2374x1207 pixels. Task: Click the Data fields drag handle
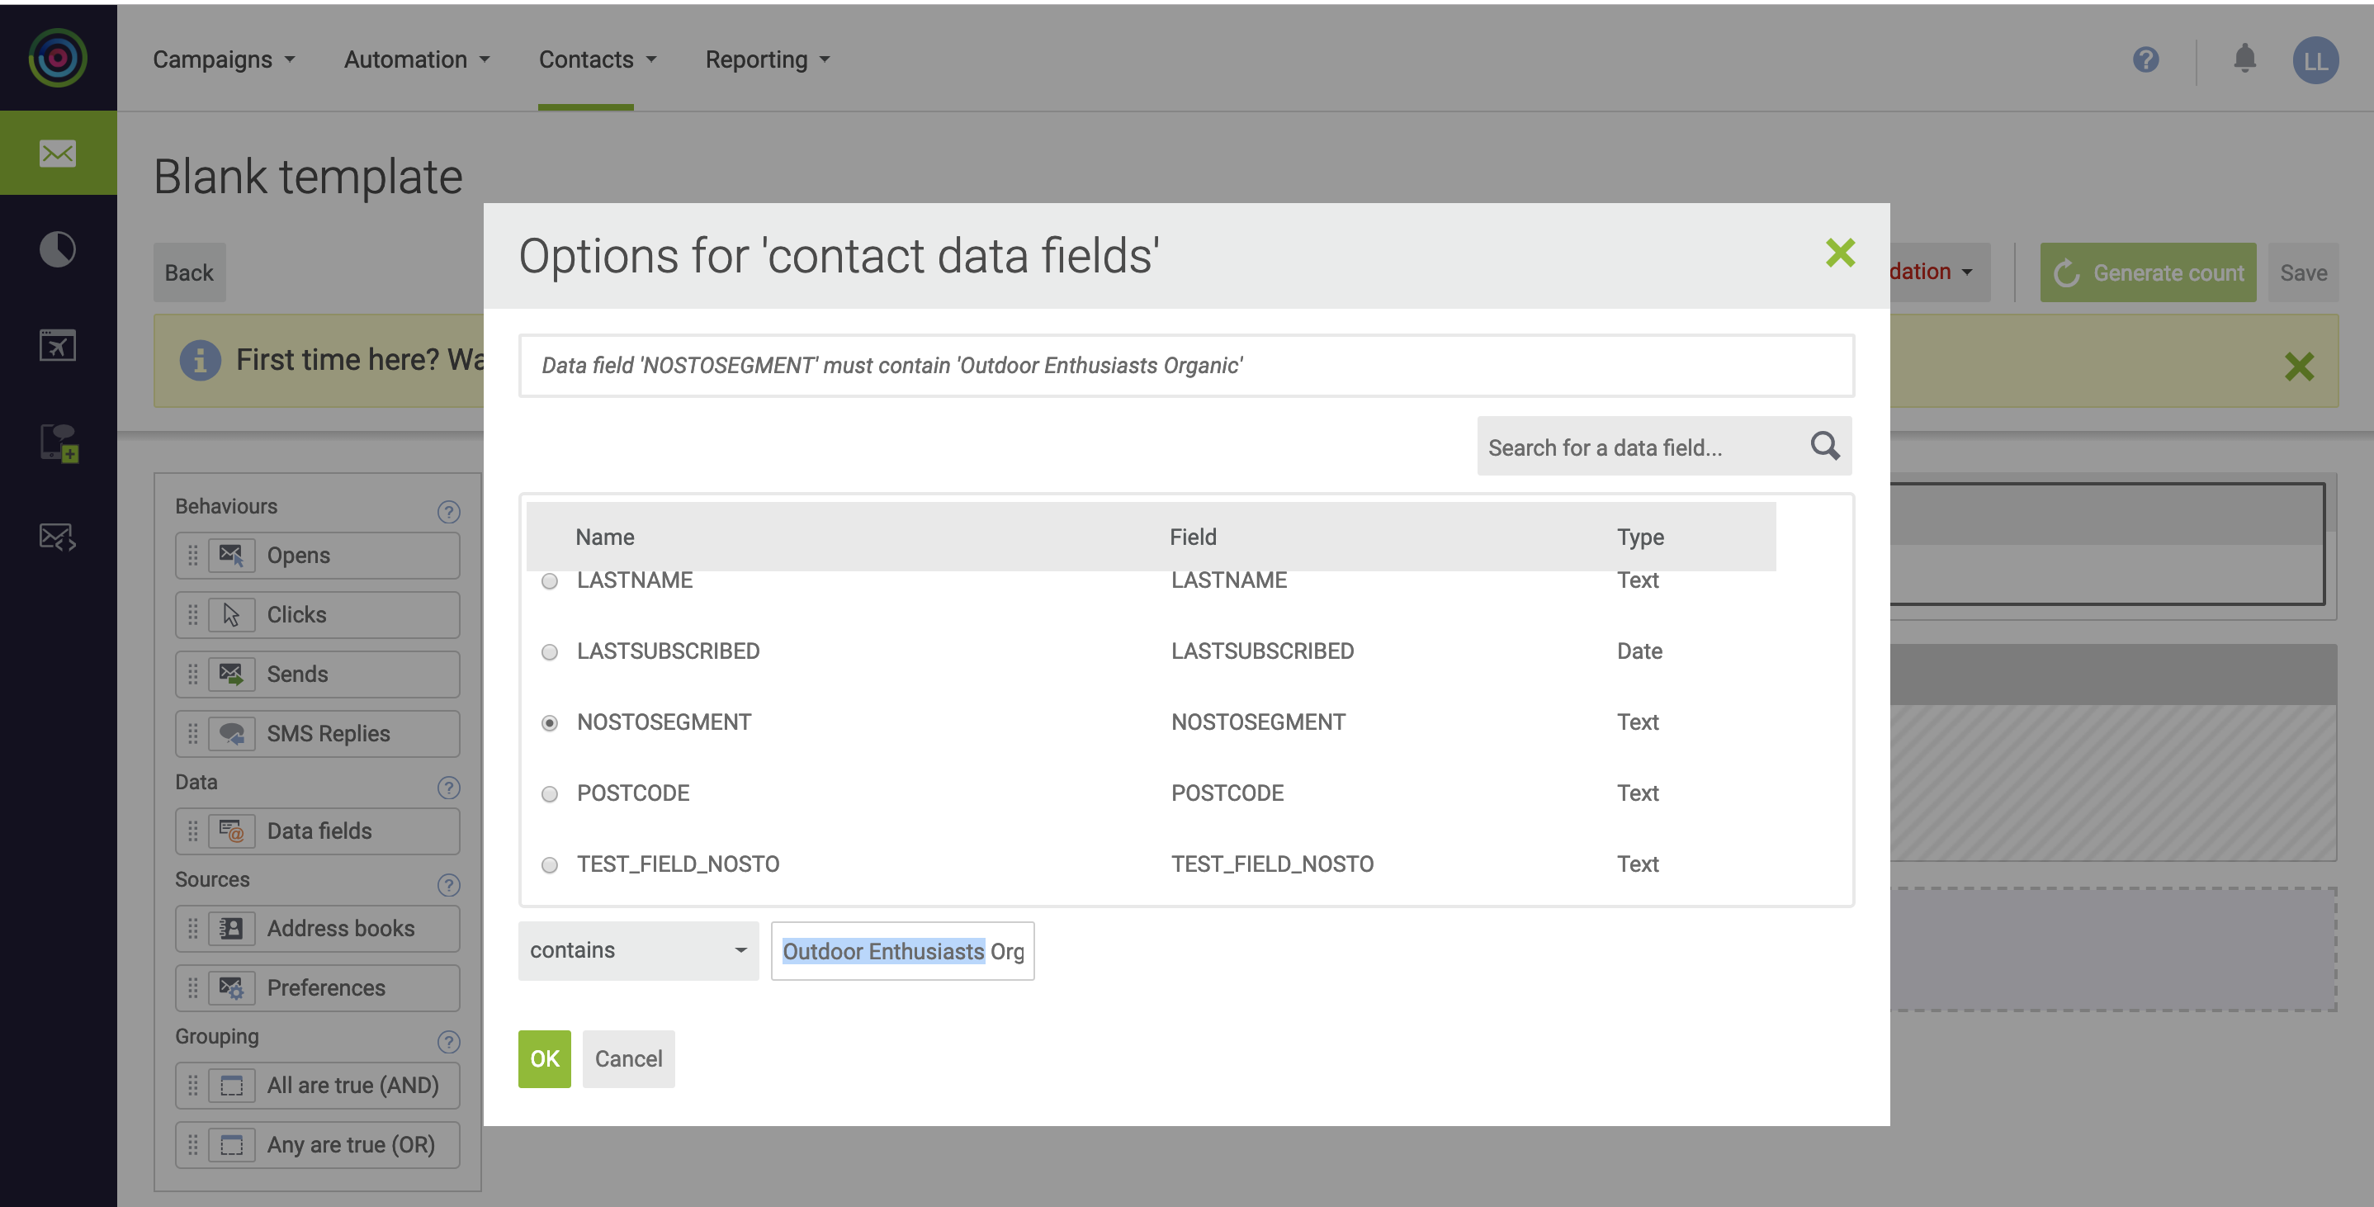pyautogui.click(x=192, y=831)
